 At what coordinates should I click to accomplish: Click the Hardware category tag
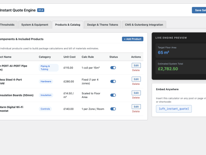(46, 81)
